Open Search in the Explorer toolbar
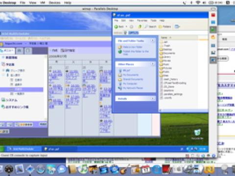Image resolution: width=235 pixels, height=176 pixels. (x=150, y=26)
